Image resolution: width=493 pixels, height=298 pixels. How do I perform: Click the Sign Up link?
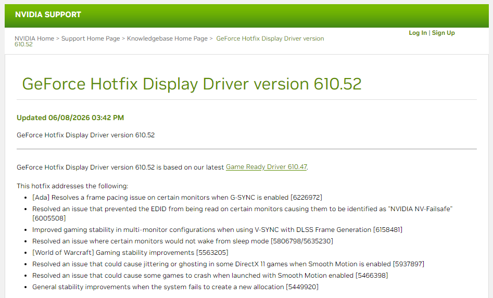[x=444, y=33]
